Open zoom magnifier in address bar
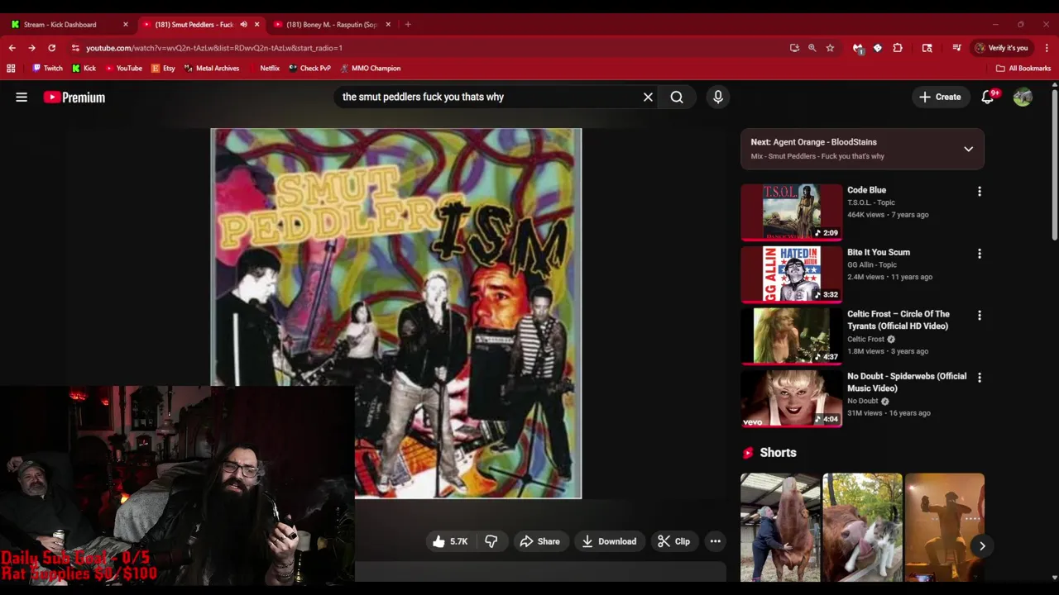Screen dimensions: 1059x595 click(x=812, y=48)
